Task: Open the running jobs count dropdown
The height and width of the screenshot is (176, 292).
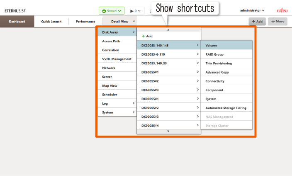Action: (x=135, y=11)
